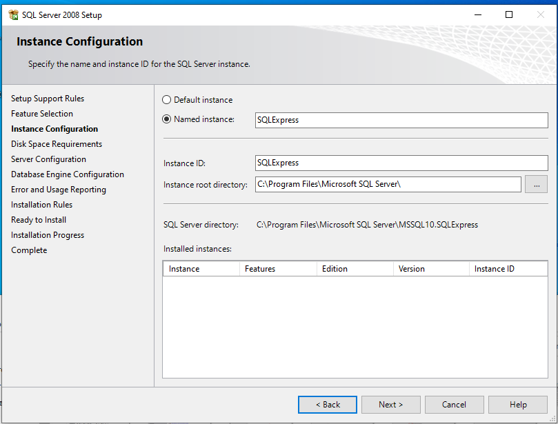This screenshot has height=424, width=558.
Task: Open the Help button
Action: [518, 405]
